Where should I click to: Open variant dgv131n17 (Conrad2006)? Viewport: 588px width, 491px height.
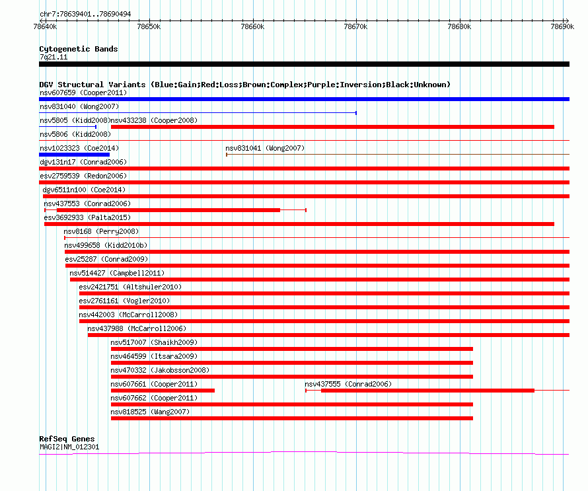pos(83,162)
